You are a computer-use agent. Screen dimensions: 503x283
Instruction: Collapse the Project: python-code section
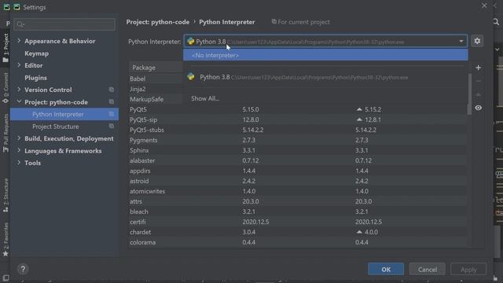coord(19,101)
